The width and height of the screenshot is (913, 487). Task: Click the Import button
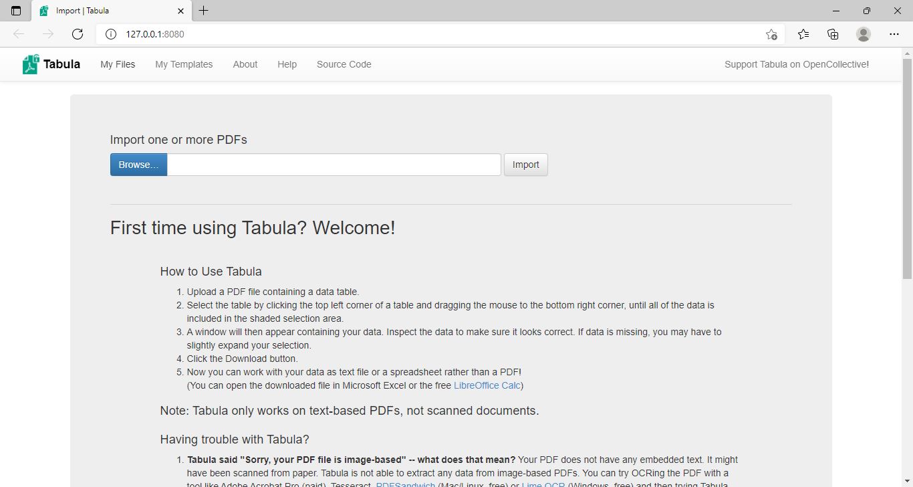click(x=525, y=165)
